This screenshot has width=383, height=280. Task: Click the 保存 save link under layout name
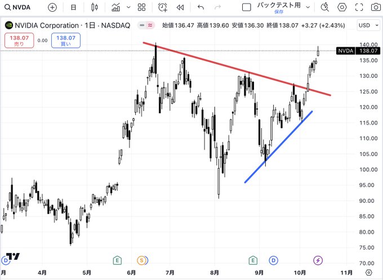click(279, 12)
